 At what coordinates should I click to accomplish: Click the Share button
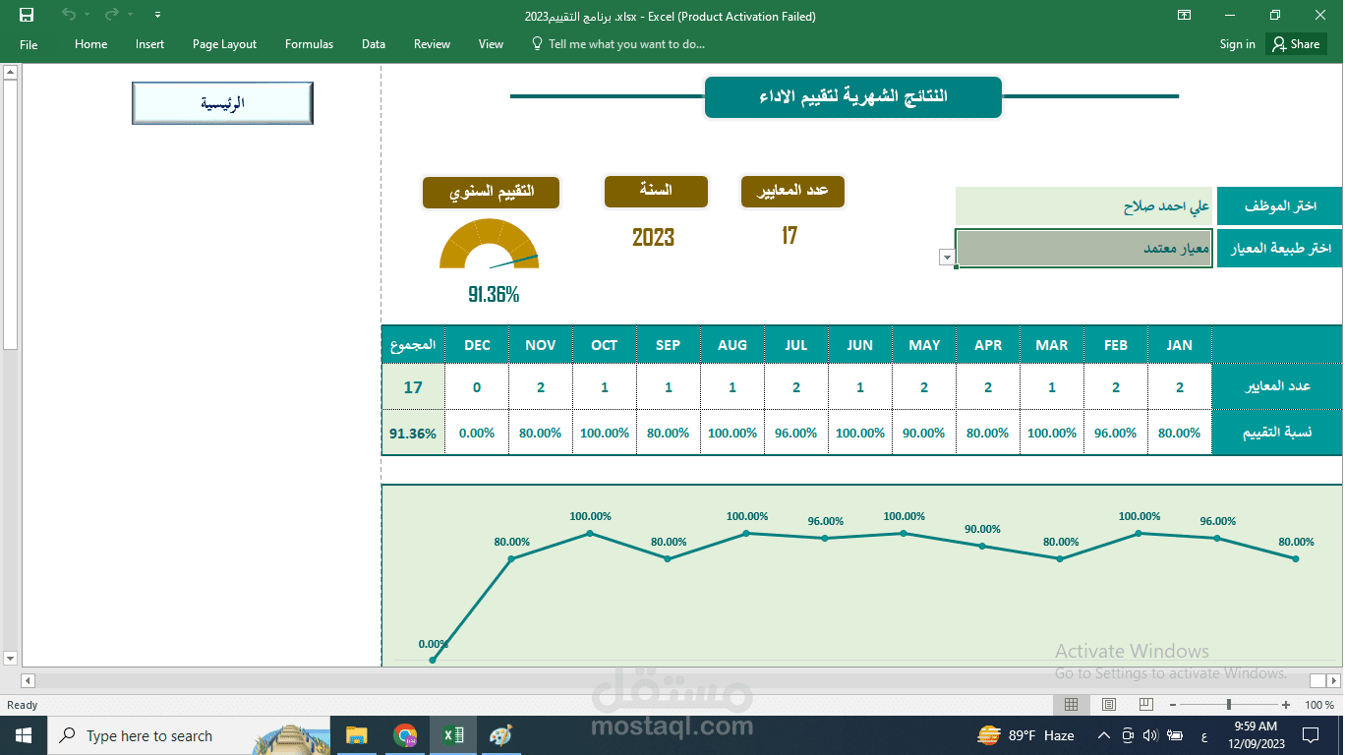coord(1296,44)
